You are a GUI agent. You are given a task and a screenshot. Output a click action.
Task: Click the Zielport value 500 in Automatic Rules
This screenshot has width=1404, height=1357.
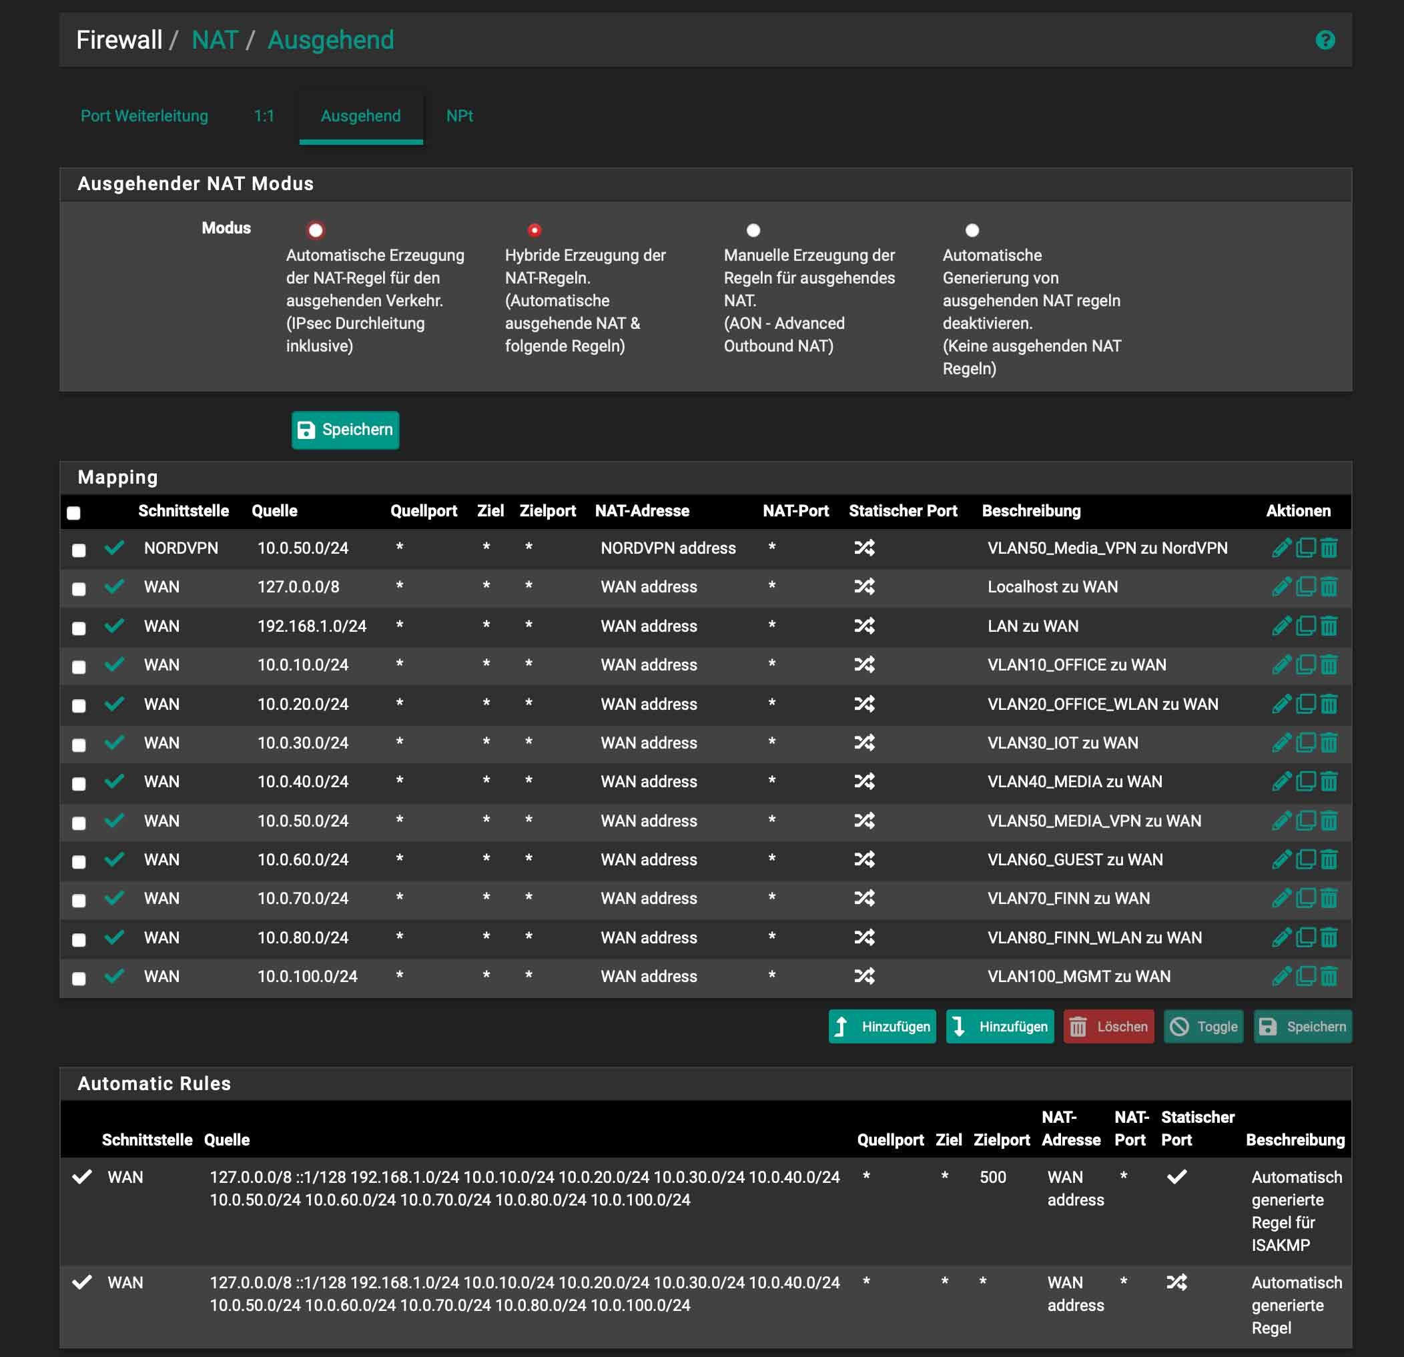[x=992, y=1178]
